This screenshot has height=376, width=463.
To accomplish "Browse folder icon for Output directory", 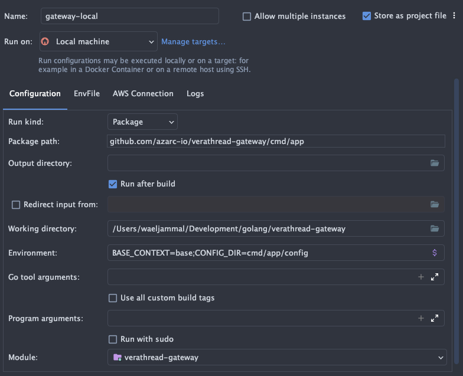I will (x=435, y=163).
